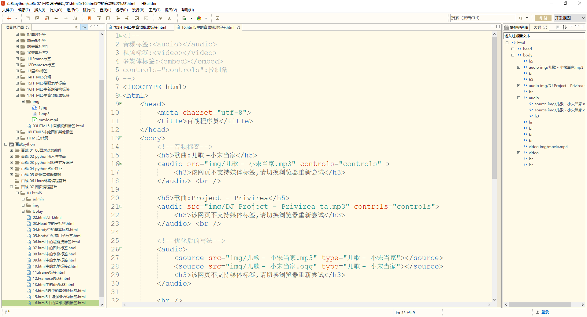Fold the head tag at line 9

(121, 104)
